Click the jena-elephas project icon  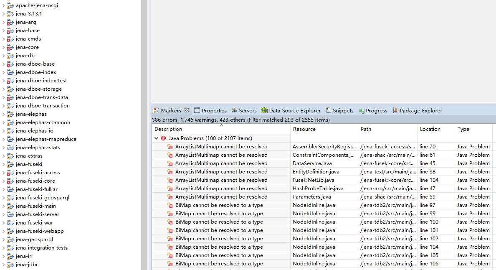click(x=10, y=114)
